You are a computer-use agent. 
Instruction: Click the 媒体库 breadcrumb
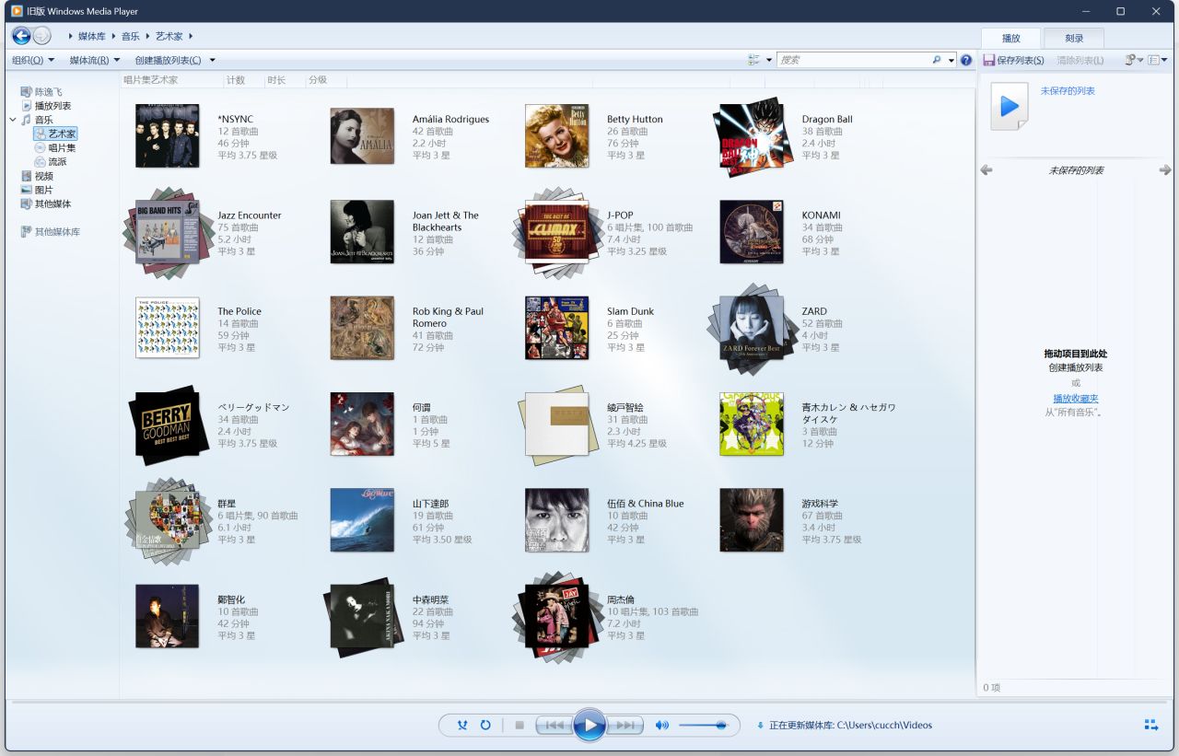click(92, 36)
